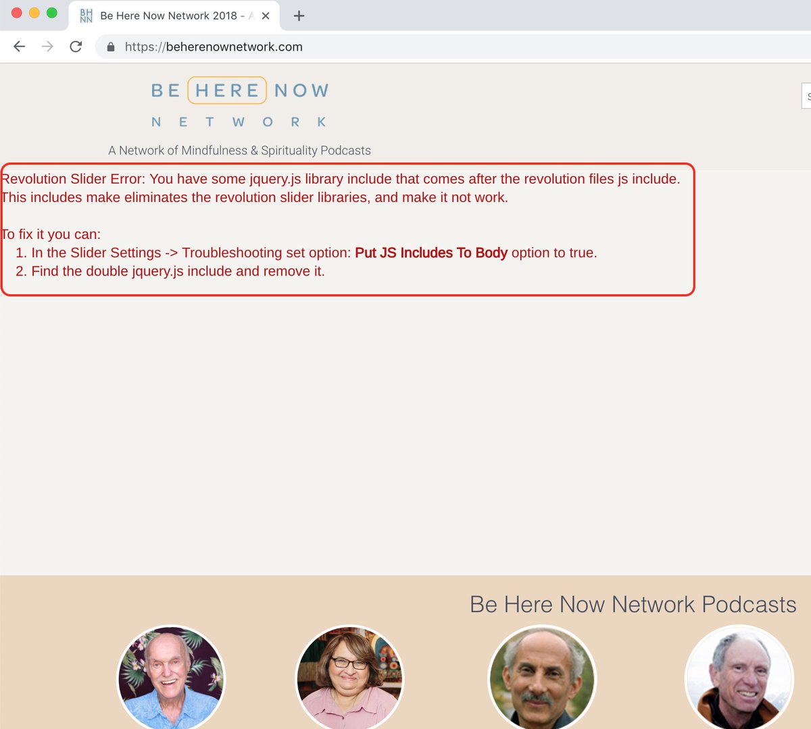Open podcast host photo of woman with glasses

click(x=349, y=678)
